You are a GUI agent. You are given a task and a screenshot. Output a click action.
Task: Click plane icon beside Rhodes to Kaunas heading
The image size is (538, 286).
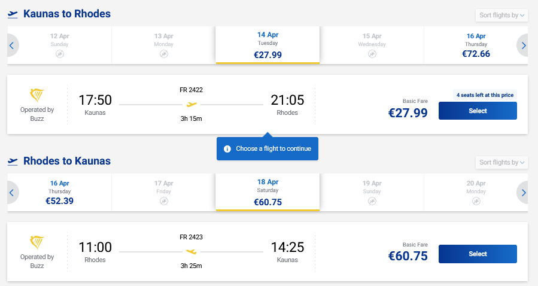[13, 162]
